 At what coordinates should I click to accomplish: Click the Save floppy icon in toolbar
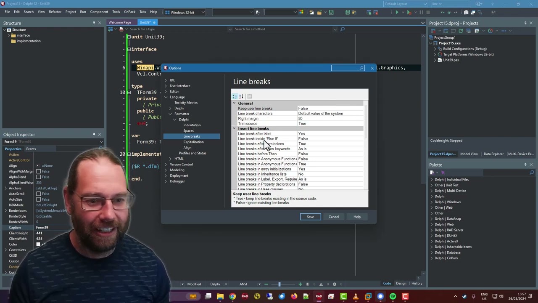(x=331, y=12)
